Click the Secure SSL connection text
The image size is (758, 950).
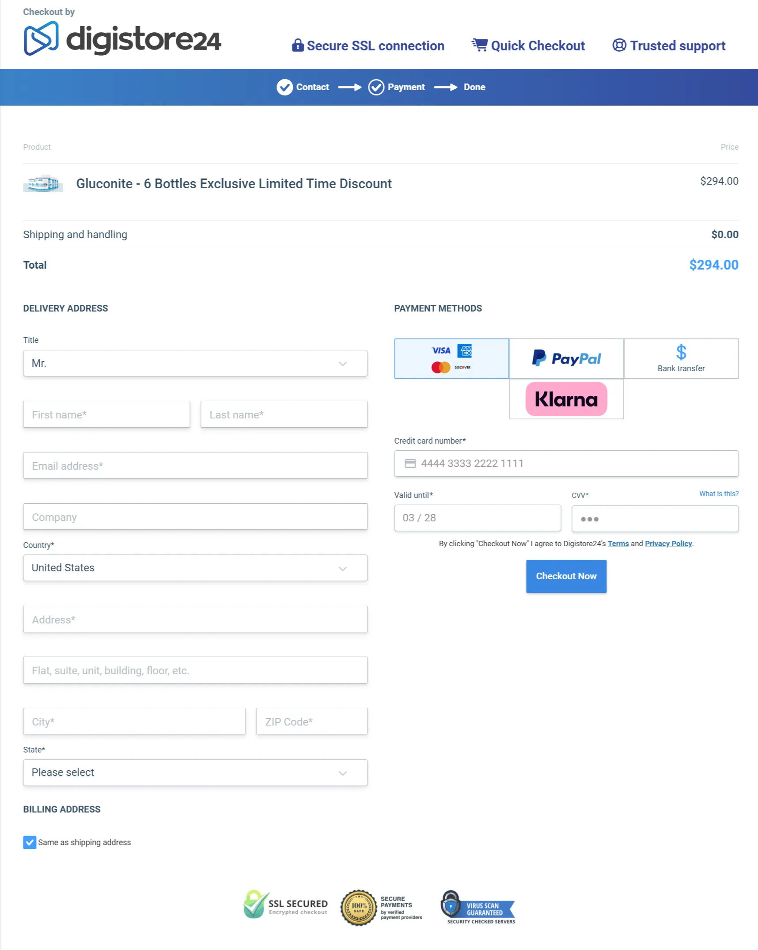pos(375,46)
